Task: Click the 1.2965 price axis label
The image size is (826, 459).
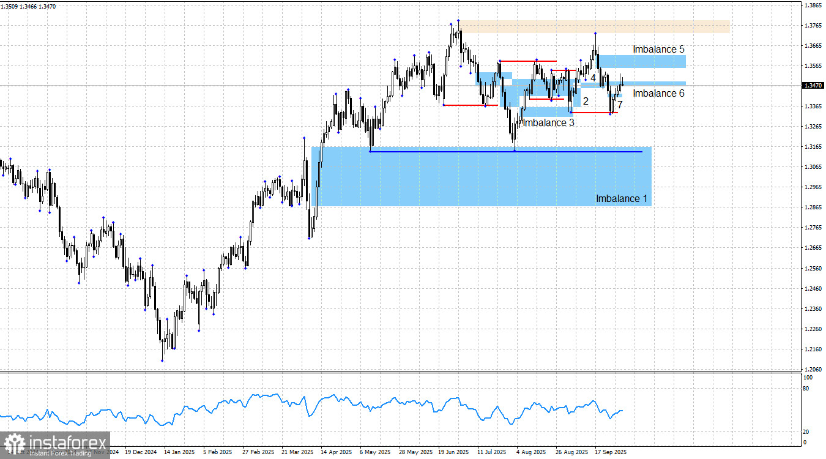Action: pyautogui.click(x=813, y=187)
